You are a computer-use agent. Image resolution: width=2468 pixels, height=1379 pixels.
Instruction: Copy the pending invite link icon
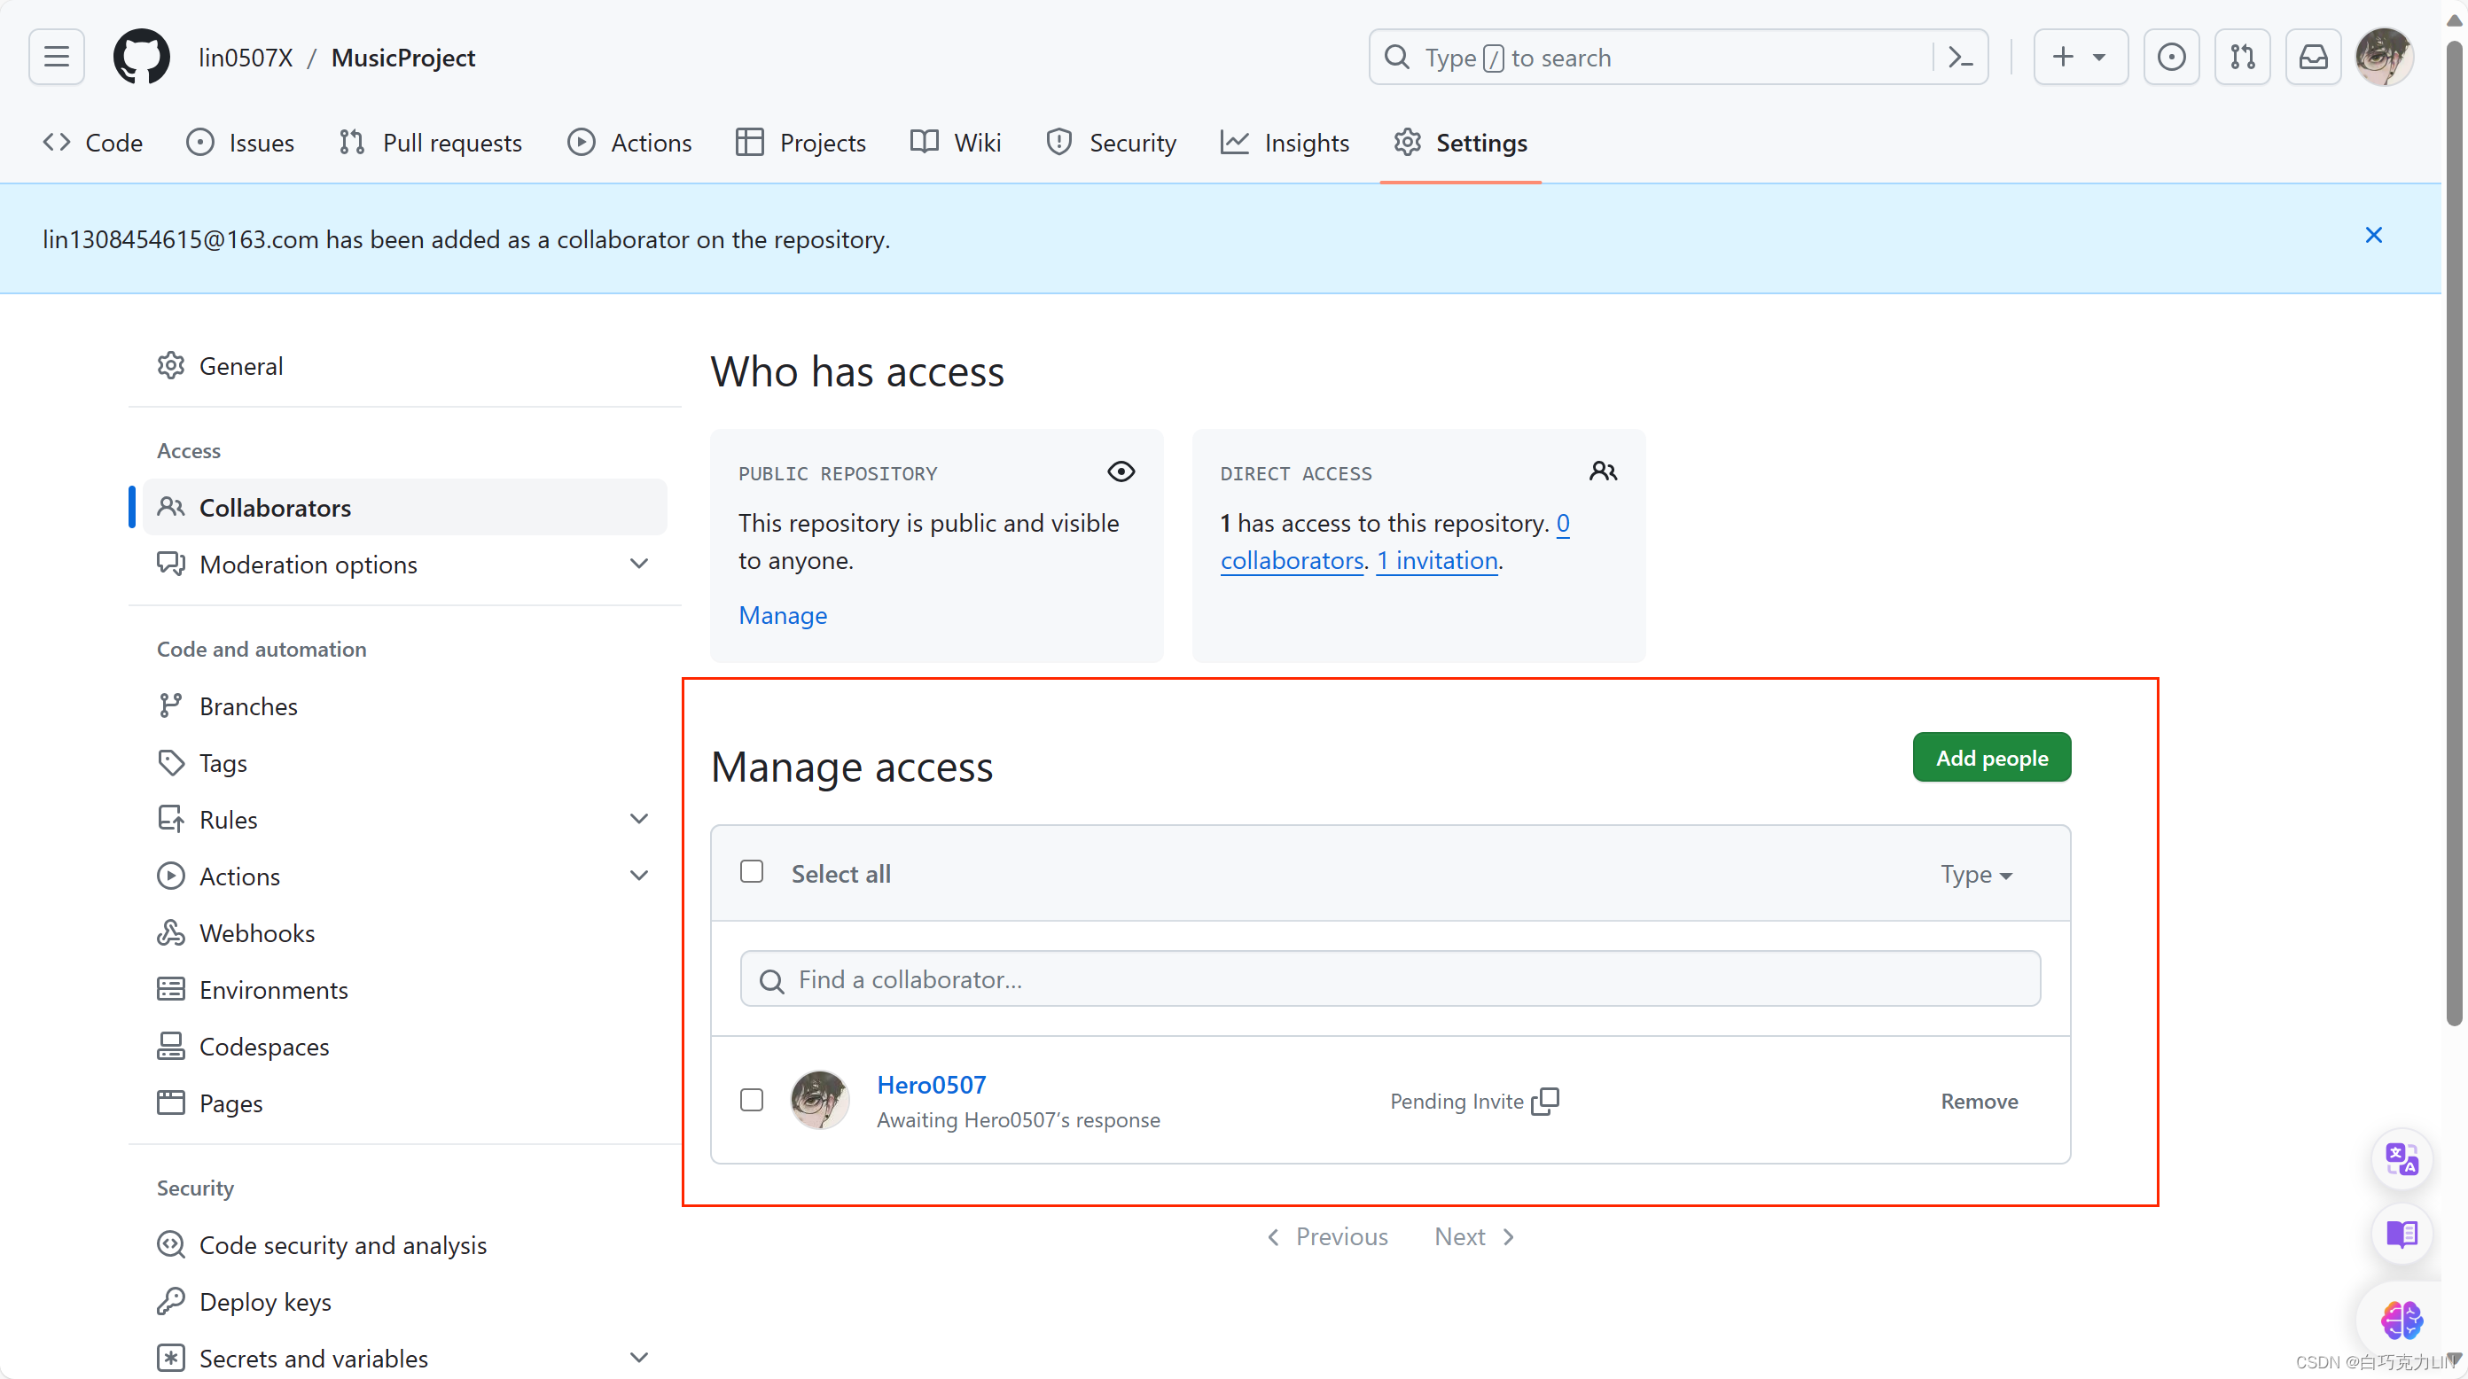click(1545, 1102)
